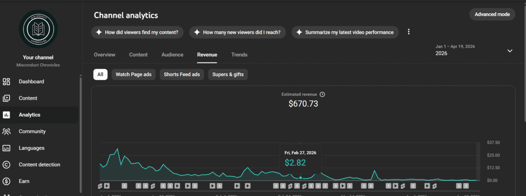Click the clock icon beside Estimated revenue
Image resolution: width=526 pixels, height=196 pixels.
point(322,94)
